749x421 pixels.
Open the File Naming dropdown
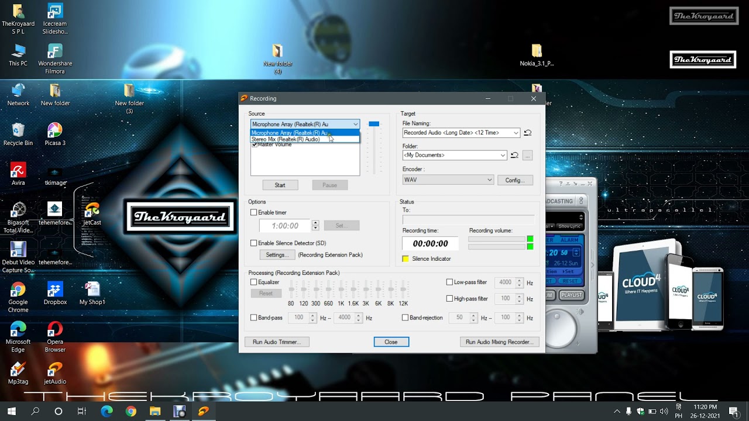pyautogui.click(x=516, y=133)
